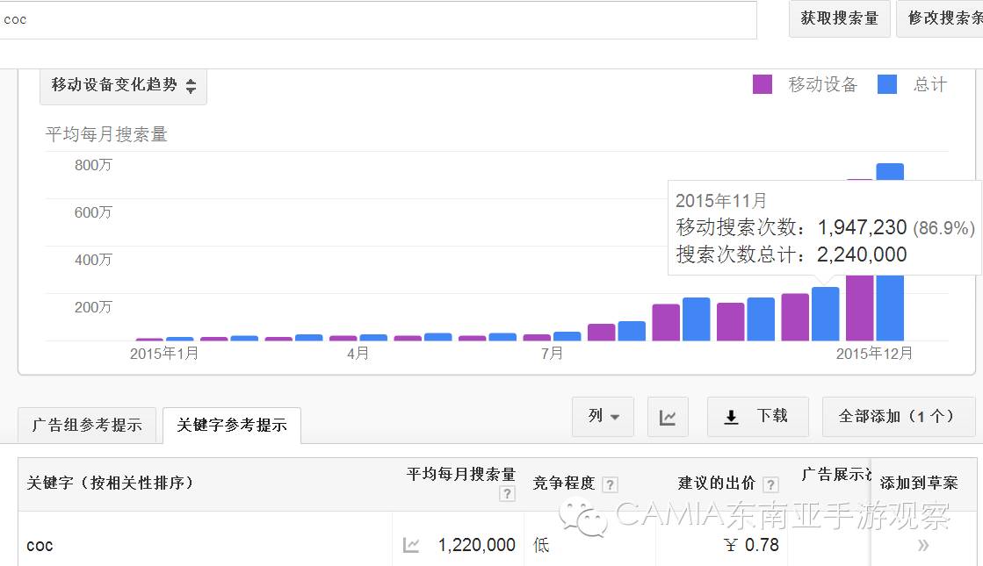Click the 下载 download button
This screenshot has height=566, width=983.
(x=758, y=416)
